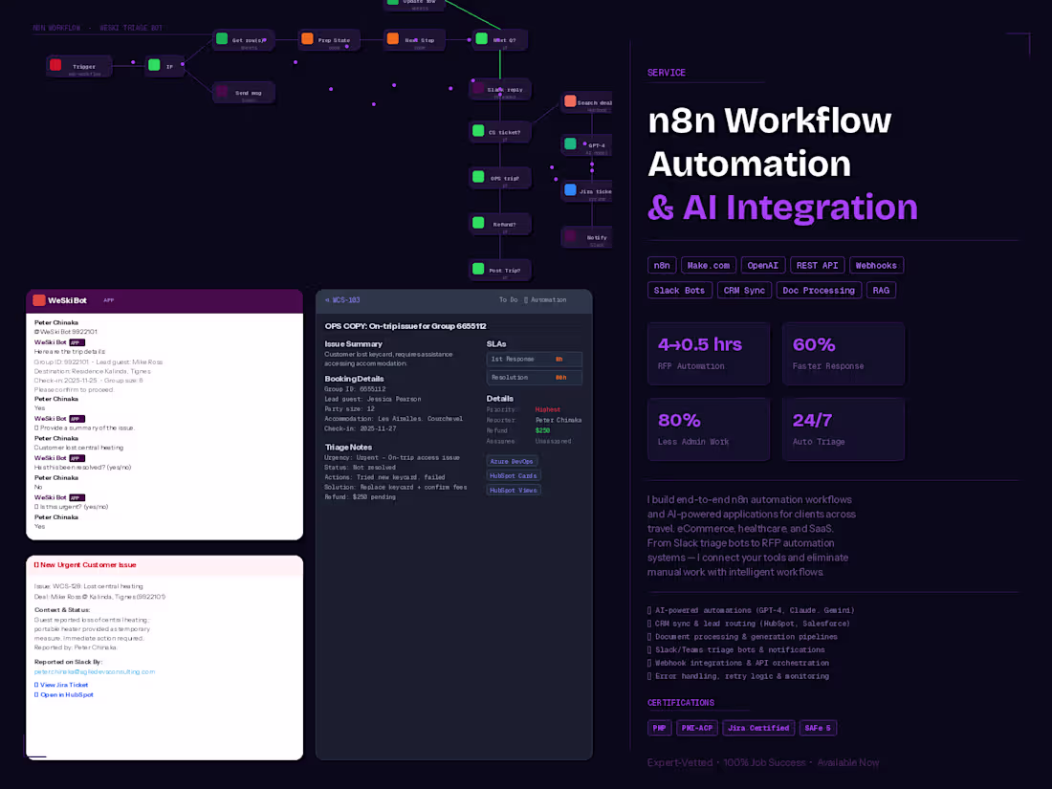The width and height of the screenshot is (1052, 789).
Task: Collapse the WCS-103 ticket using back chevron
Action: click(x=326, y=298)
